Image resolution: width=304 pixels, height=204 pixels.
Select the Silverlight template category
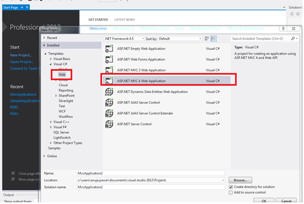[66, 101]
